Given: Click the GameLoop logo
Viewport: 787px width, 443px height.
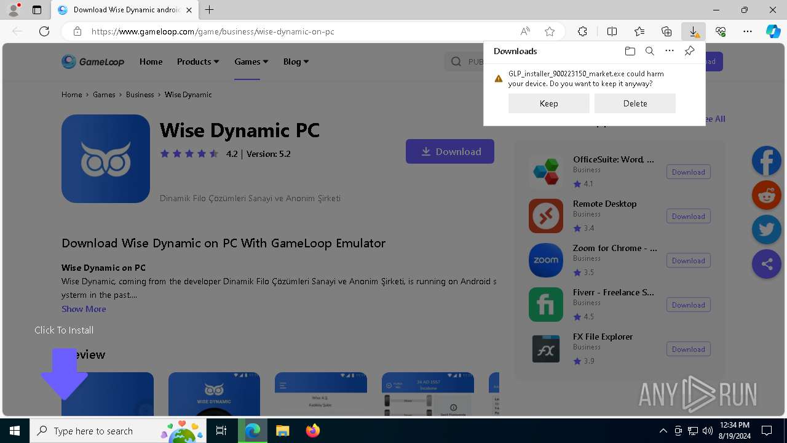Looking at the screenshot, I should tap(93, 62).
